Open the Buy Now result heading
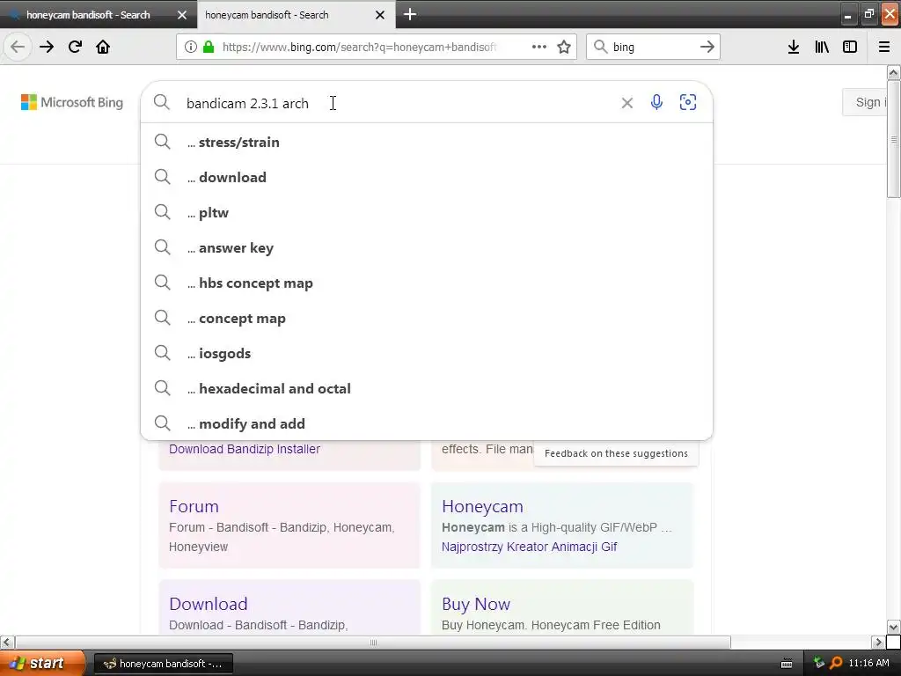Image resolution: width=901 pixels, height=676 pixels. tap(476, 604)
